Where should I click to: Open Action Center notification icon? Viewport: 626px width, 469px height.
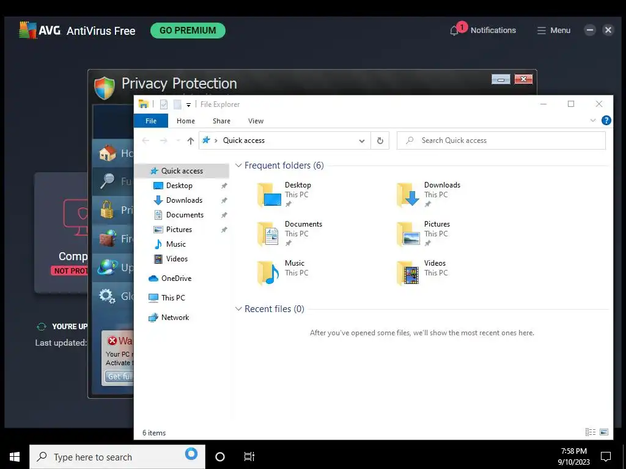tap(606, 457)
